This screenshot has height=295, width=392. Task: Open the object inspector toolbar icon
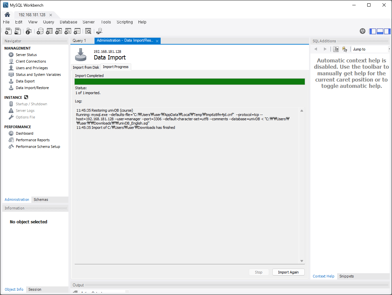coord(29,31)
